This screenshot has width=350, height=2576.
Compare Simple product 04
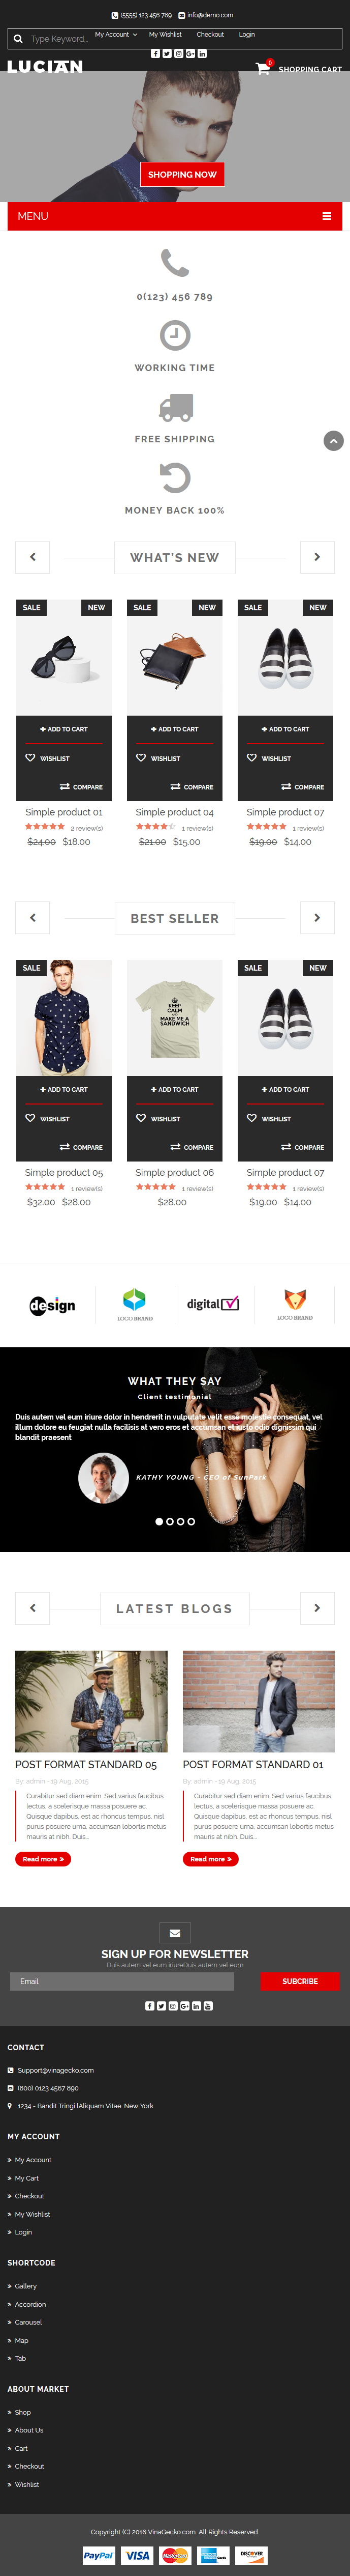(192, 787)
